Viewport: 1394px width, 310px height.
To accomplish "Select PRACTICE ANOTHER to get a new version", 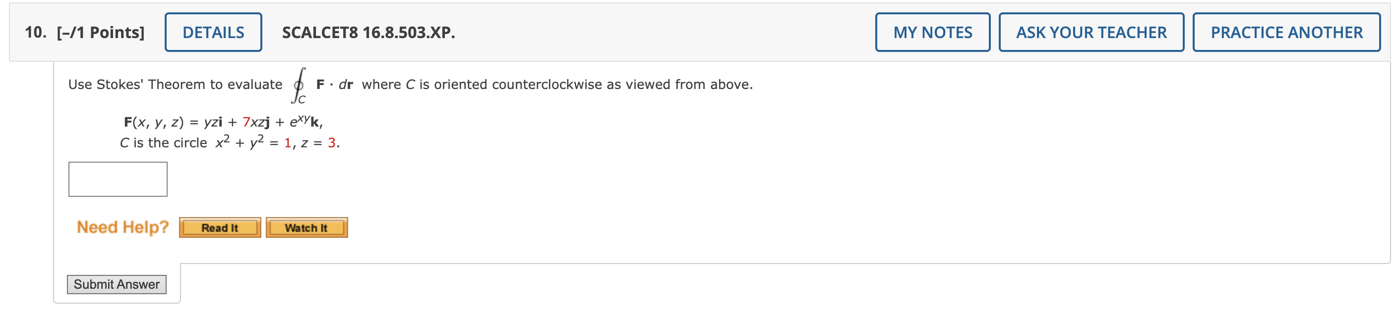I will pos(1286,32).
